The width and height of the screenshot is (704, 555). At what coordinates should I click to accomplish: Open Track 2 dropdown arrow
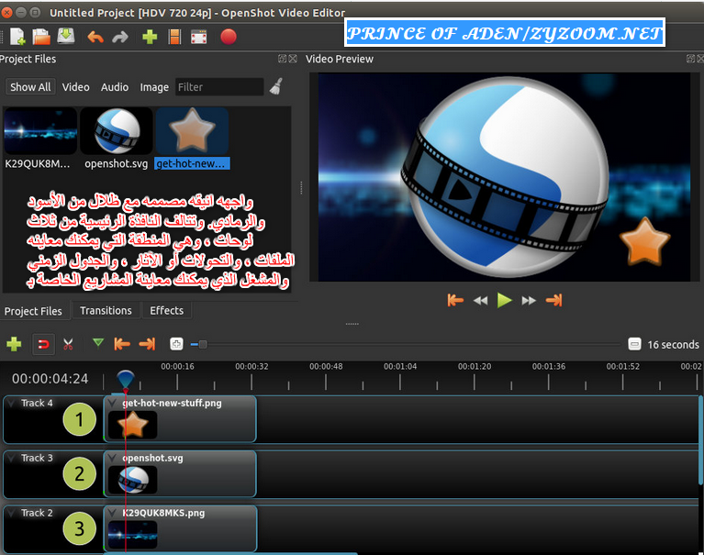click(x=11, y=513)
